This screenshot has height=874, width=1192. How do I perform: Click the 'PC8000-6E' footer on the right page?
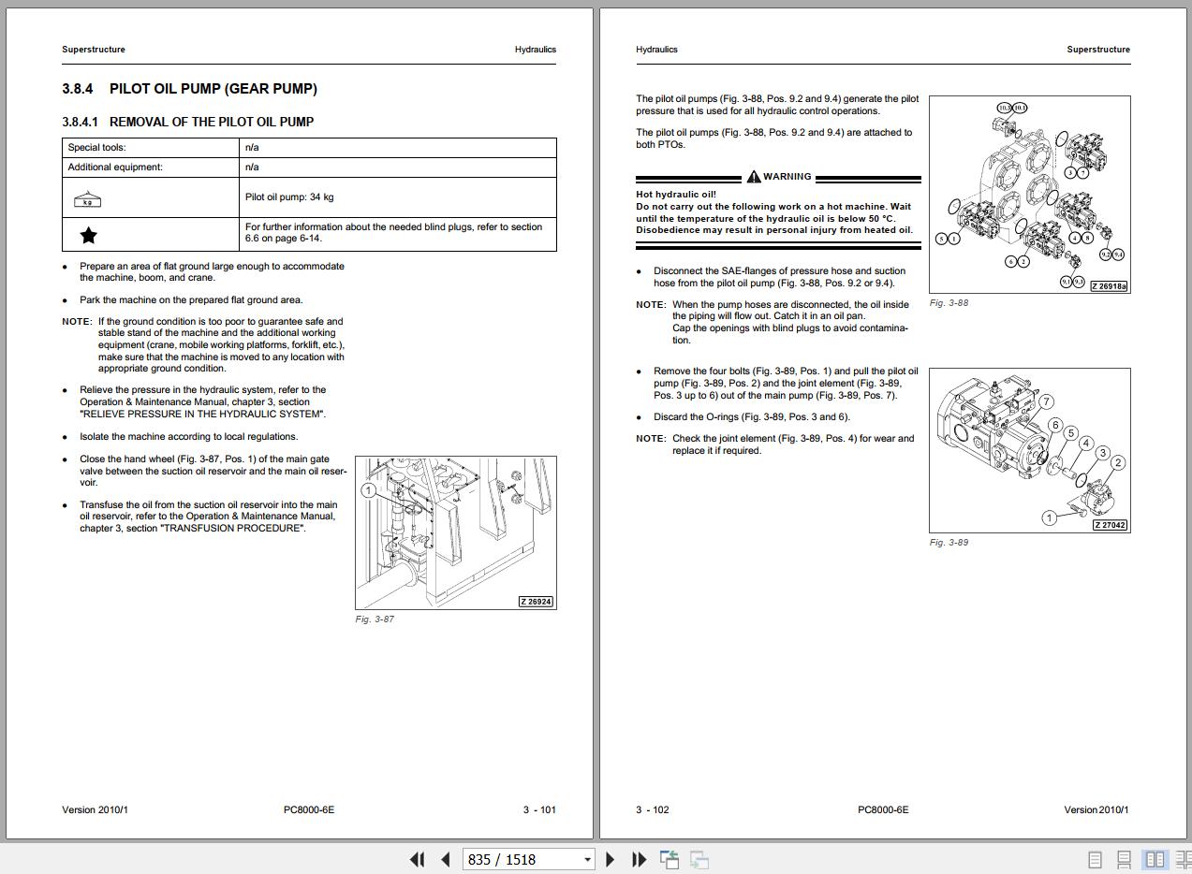pos(883,810)
